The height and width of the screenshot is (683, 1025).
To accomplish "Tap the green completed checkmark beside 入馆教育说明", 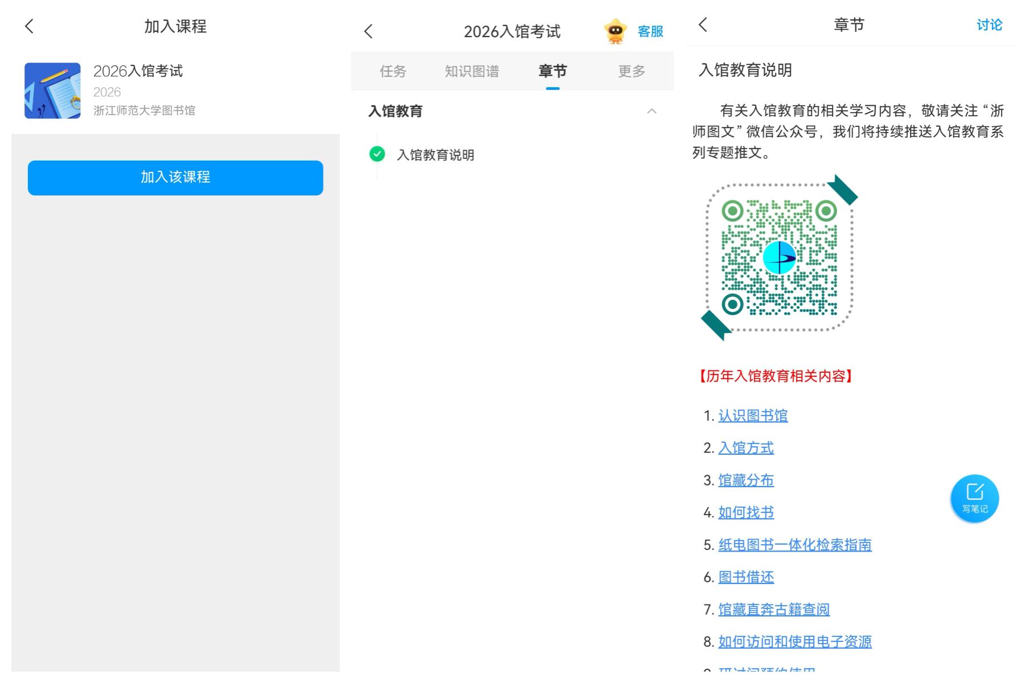I will click(x=377, y=154).
